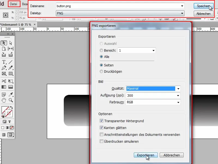Viewport: 218px width, 164px height.
Task: Open the Dateityp PNG dropdown
Action: 120,13
